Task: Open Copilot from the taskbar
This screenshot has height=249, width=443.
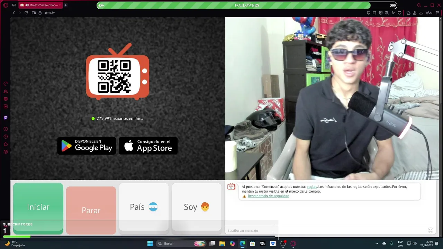Action: coord(232,243)
